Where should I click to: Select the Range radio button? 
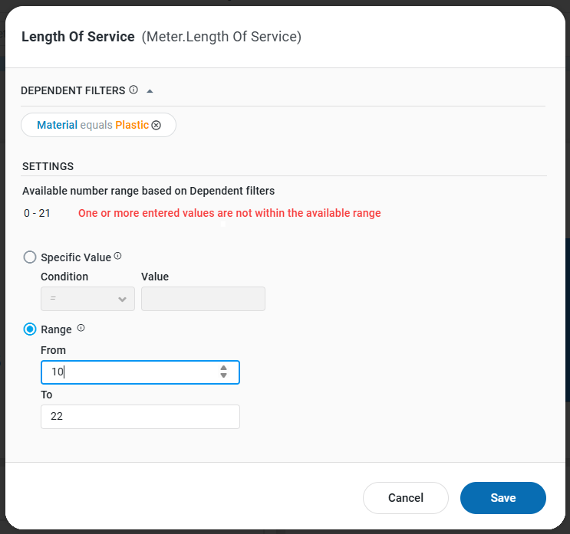[30, 329]
